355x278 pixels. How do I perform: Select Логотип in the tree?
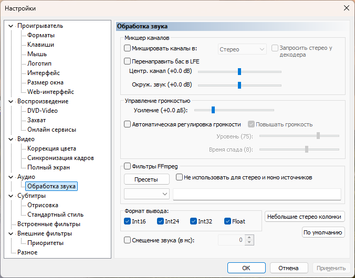point(39,63)
